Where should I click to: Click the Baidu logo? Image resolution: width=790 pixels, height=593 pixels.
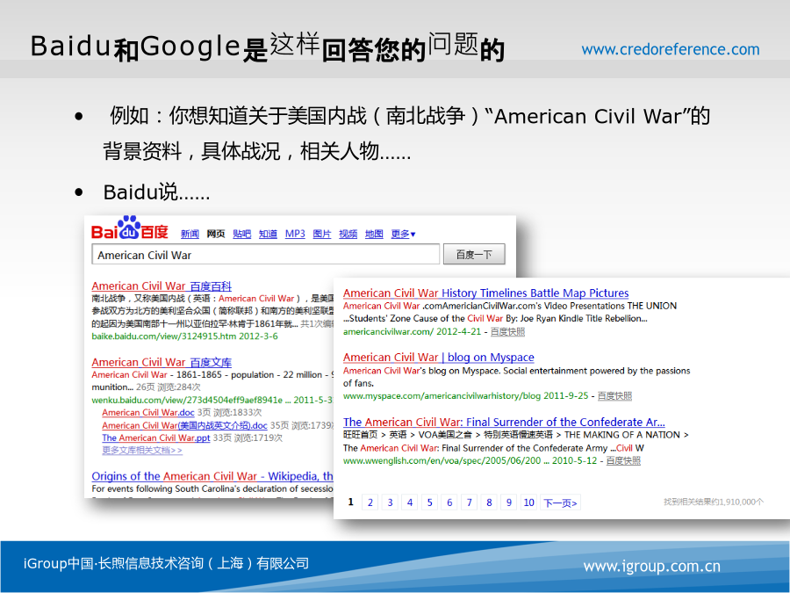(x=130, y=228)
